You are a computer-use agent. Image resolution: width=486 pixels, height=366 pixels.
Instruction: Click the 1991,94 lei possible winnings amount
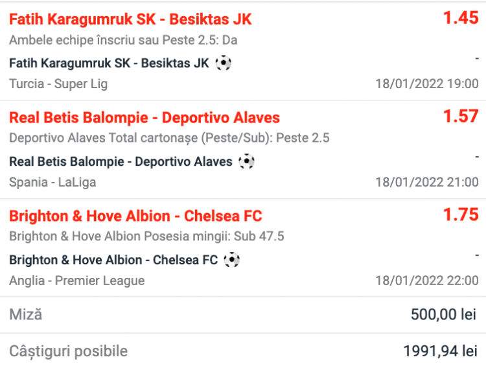click(x=440, y=351)
